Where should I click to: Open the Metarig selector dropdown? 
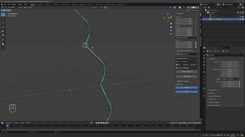click(189, 54)
